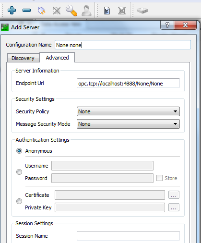The image size is (201, 243).
Task: Click the grey drive device icon
Action: (142, 11)
